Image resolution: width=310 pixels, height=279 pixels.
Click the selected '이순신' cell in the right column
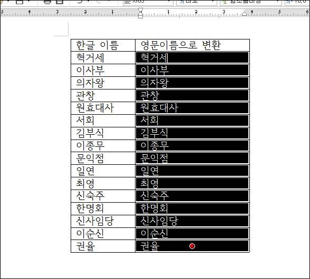(x=192, y=234)
